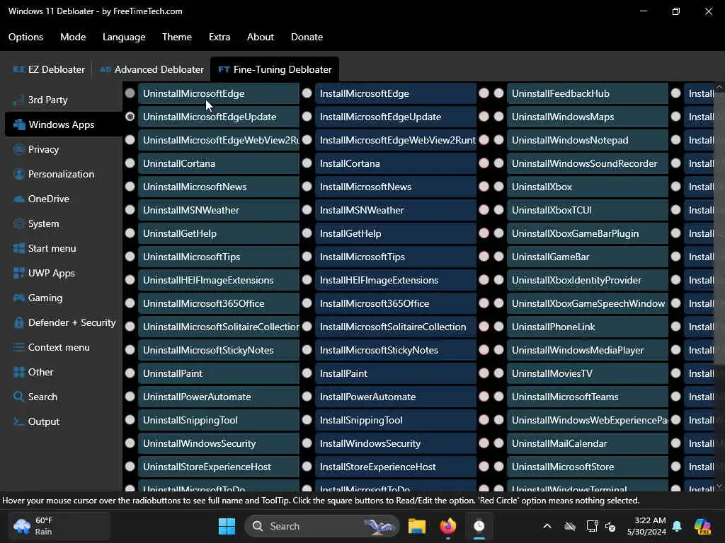Image resolution: width=725 pixels, height=543 pixels.
Task: Click the UninstallWindowsNotepad option button
Action: [588, 140]
